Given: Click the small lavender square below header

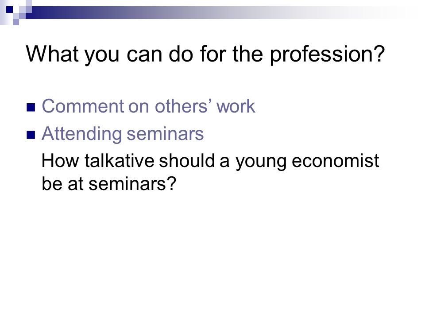Looking at the screenshot, I should point(16,22).
